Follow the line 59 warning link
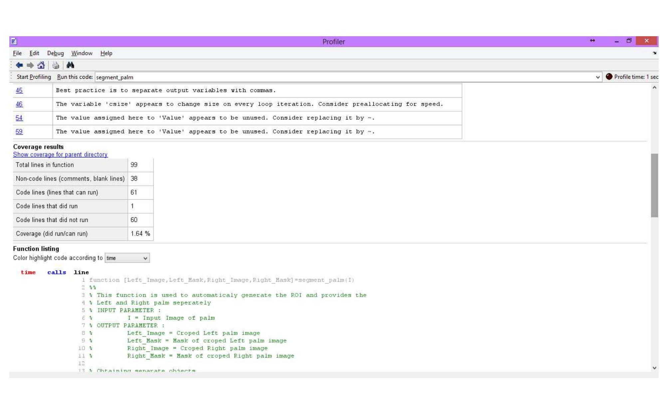 [19, 132]
